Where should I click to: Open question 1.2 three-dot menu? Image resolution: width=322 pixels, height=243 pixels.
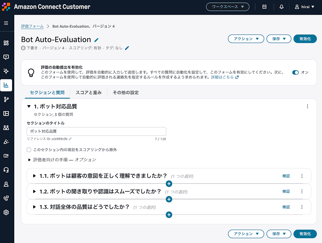(x=302, y=192)
